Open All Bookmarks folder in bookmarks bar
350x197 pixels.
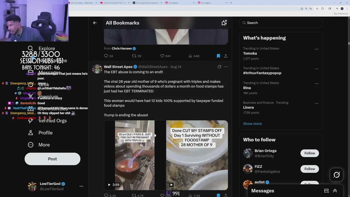point(341,14)
